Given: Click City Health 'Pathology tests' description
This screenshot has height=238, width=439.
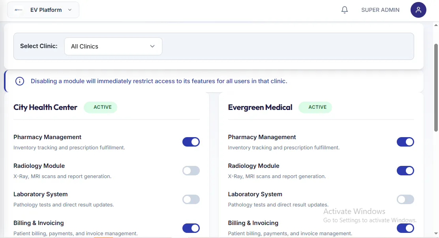Looking at the screenshot, I should tap(64, 205).
